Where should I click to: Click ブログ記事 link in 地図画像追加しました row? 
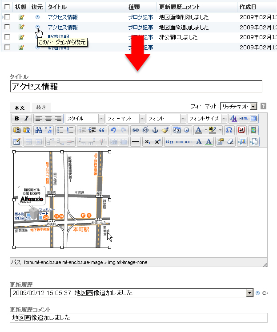click(141, 27)
